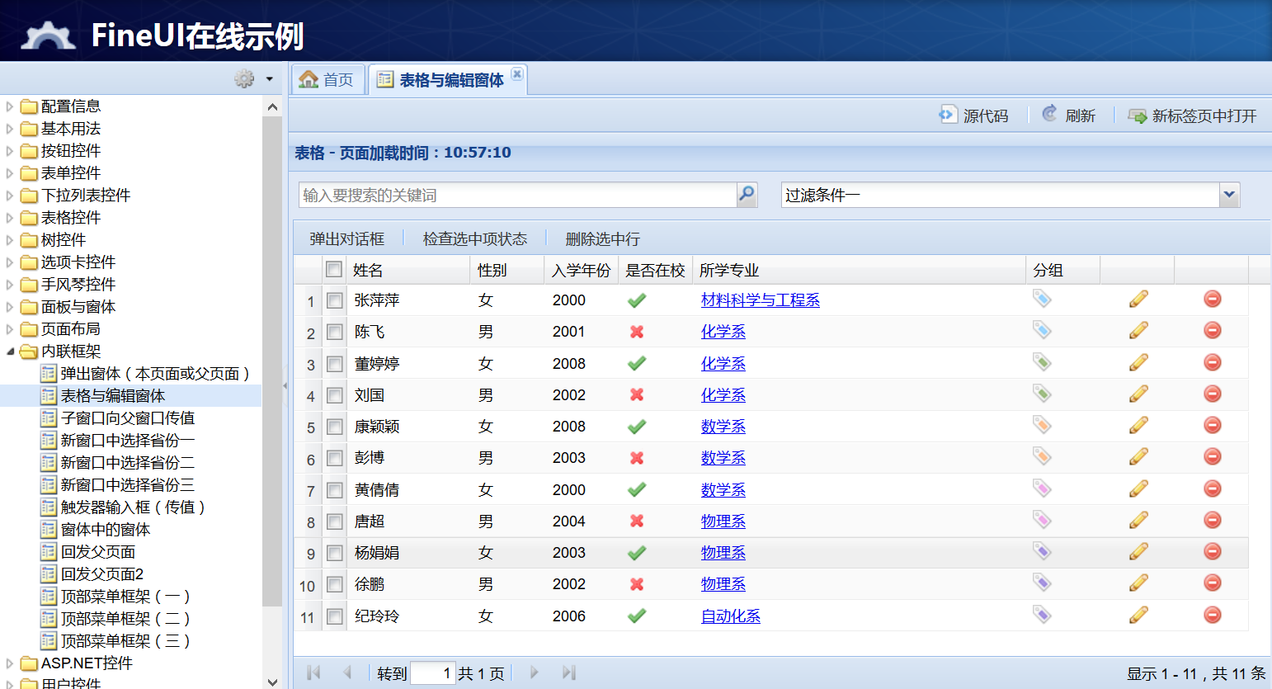1272x689 pixels.
Task: Check the checkbox for 刘国
Action: (x=335, y=395)
